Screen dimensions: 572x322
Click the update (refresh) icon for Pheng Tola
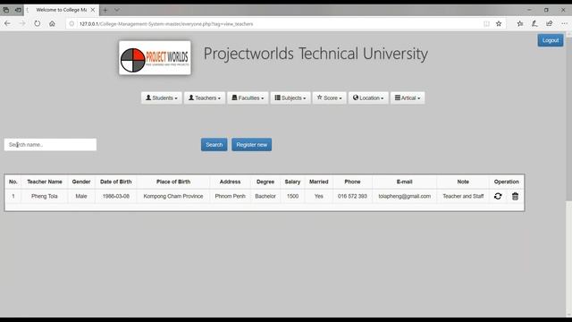point(498,196)
